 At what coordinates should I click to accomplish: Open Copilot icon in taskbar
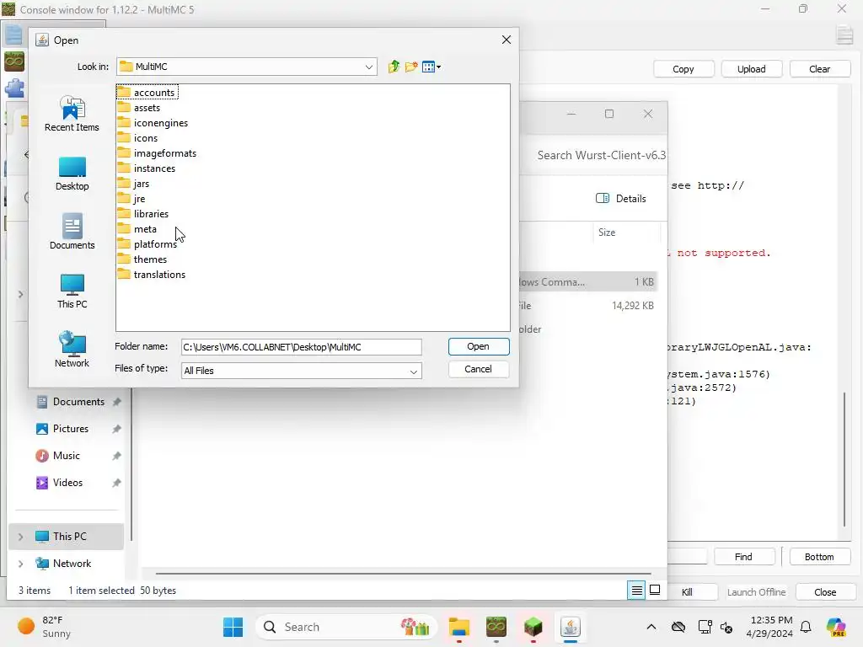click(836, 627)
